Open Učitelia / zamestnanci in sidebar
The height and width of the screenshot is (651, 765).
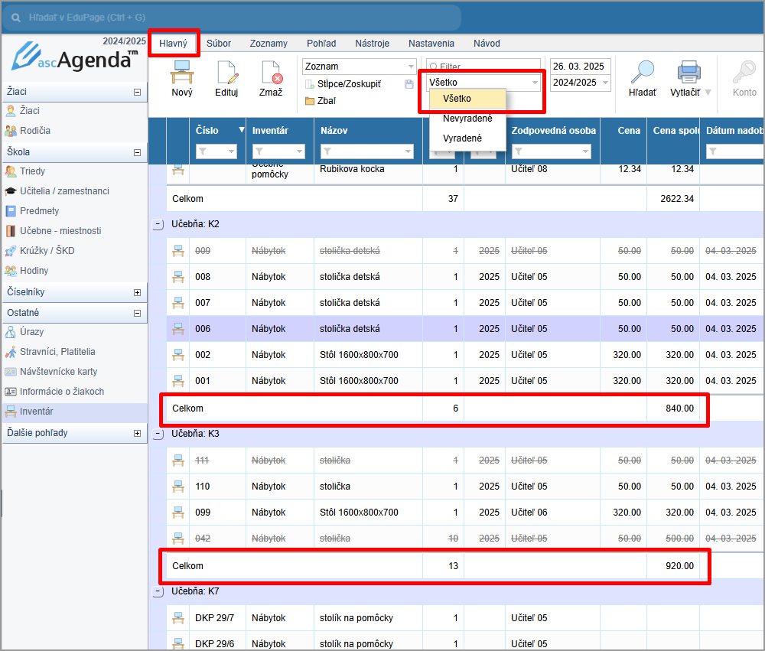[x=63, y=191]
